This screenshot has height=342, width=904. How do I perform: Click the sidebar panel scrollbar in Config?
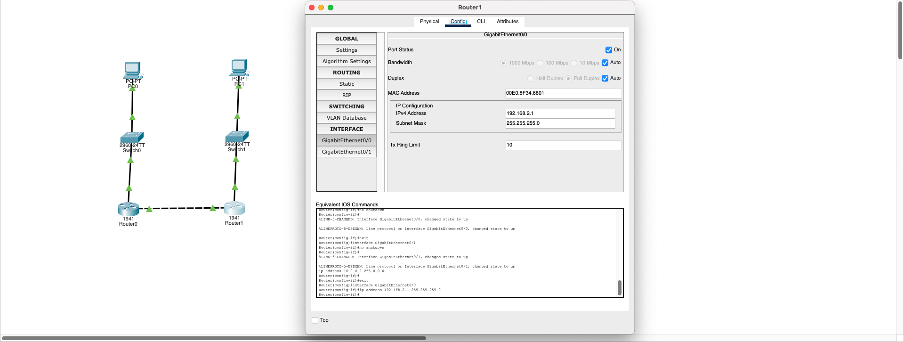(x=380, y=112)
